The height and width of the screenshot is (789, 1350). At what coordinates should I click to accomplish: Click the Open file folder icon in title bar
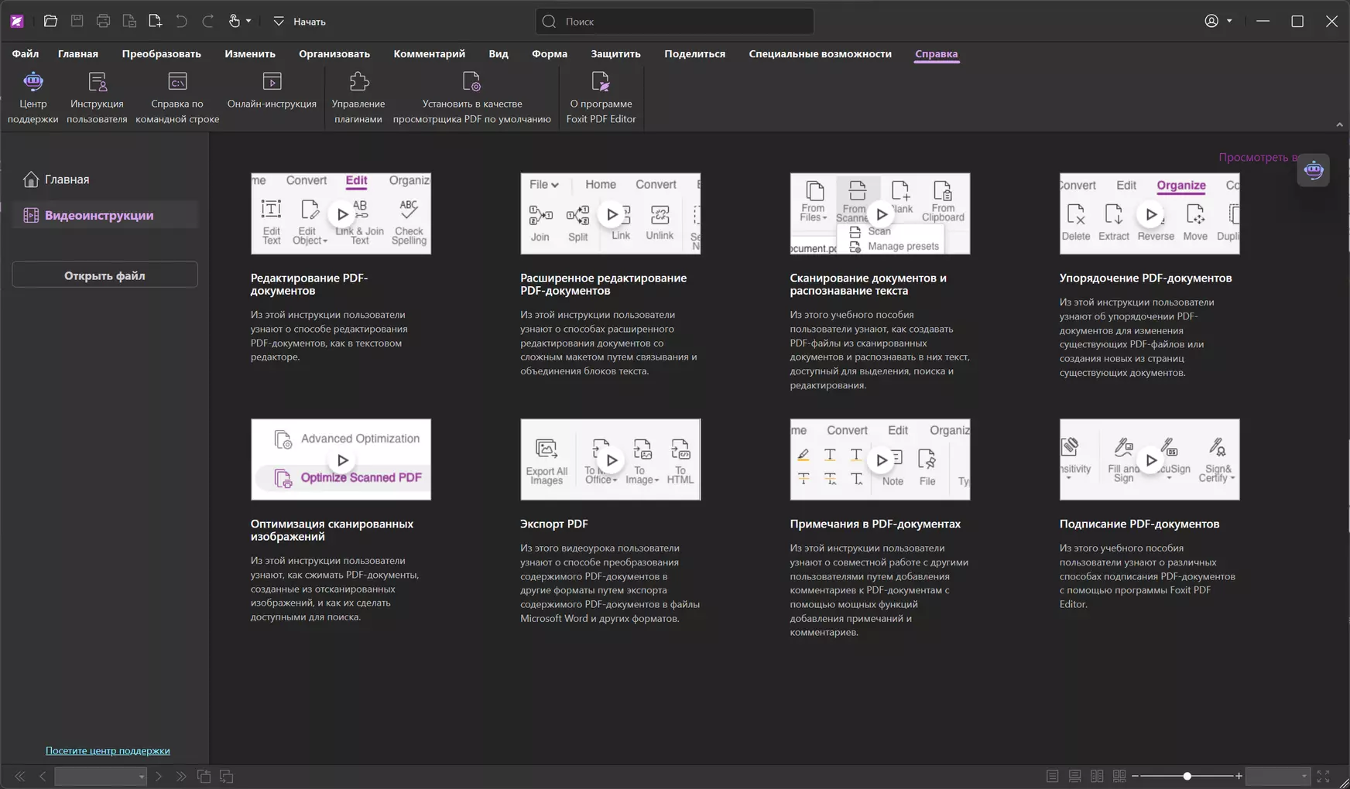(50, 21)
